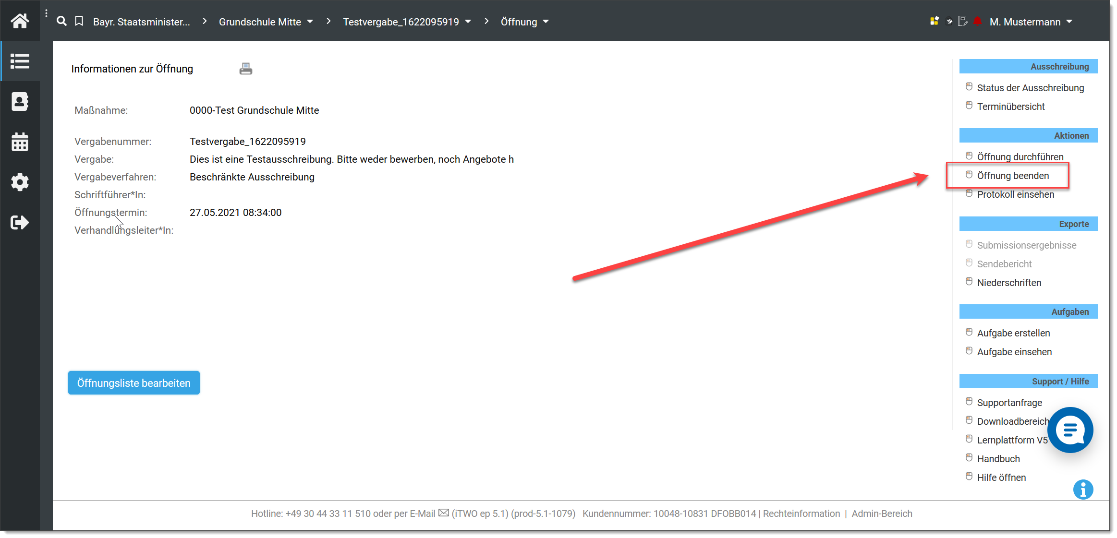Choose Aufgabe einsehen
1117x538 pixels.
[x=1014, y=352]
